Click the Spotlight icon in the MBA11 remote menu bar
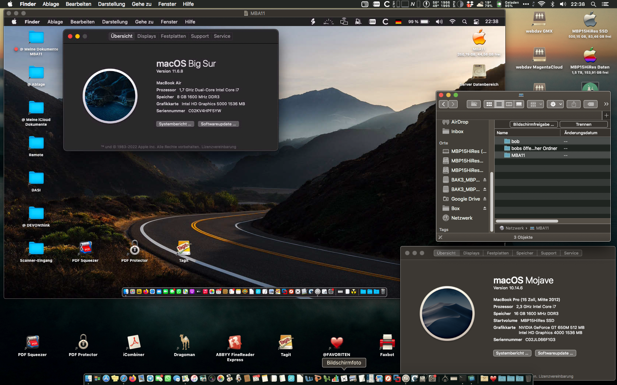Viewport: 617px width, 385px height. 465,22
